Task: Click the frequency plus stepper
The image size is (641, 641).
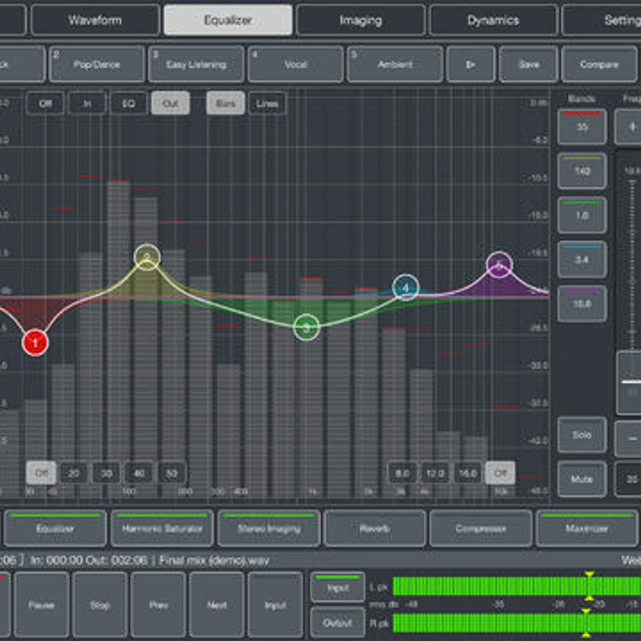Action: [x=629, y=127]
